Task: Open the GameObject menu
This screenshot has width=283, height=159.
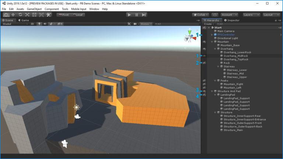Action: click(x=34, y=9)
